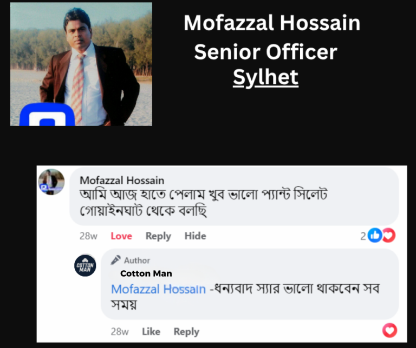The width and height of the screenshot is (416, 348).
Task: Click the heart reaction on Cotton Man's reply
Action: point(389,330)
